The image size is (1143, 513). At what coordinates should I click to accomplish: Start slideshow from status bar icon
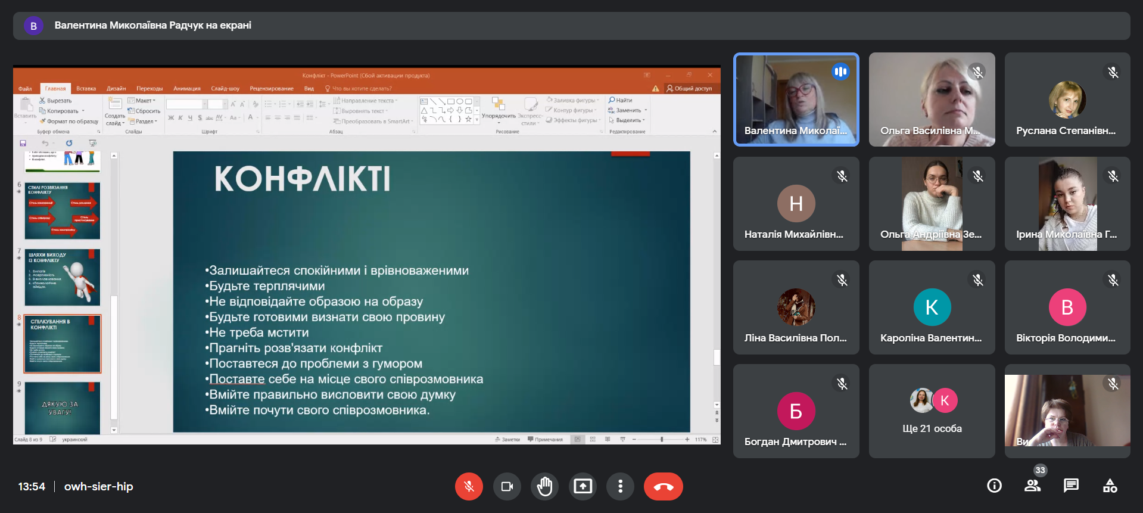click(x=622, y=440)
